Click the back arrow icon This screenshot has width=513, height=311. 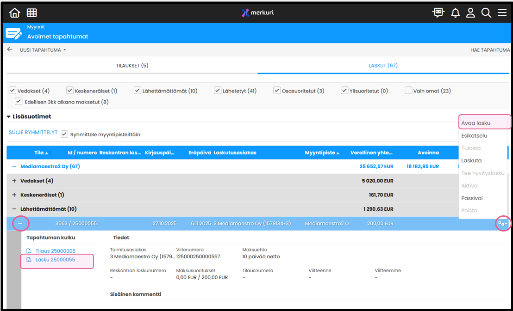10,49
